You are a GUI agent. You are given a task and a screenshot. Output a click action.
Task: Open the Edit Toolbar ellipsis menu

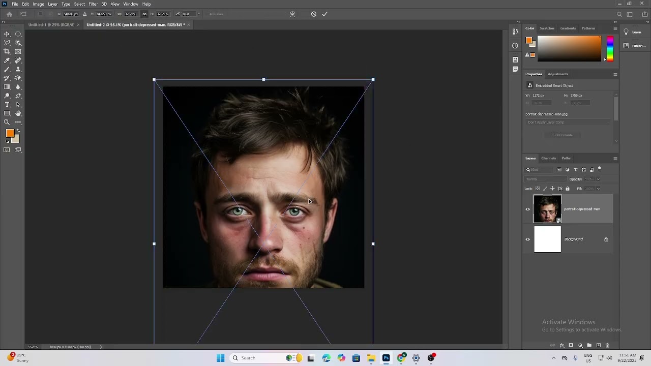click(x=18, y=122)
